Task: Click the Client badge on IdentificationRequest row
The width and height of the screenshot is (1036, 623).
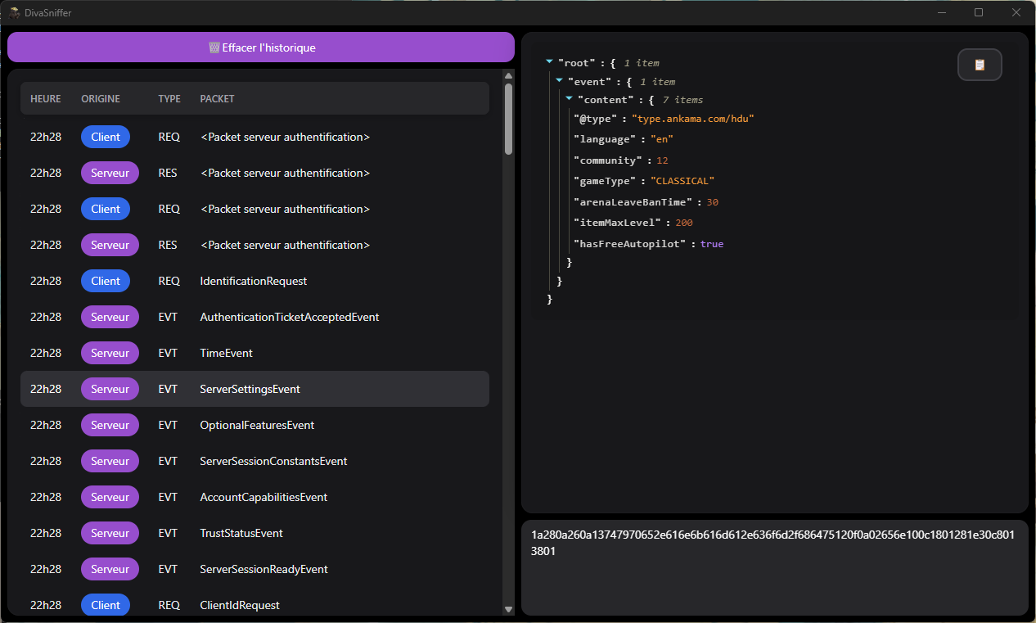Action: (106, 281)
